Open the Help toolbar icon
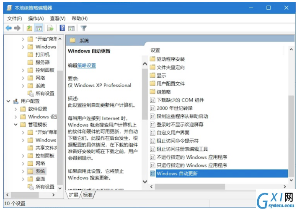 click(x=62, y=28)
